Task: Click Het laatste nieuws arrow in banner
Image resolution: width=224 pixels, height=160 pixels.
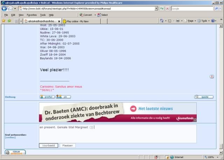Action: click(x=133, y=109)
